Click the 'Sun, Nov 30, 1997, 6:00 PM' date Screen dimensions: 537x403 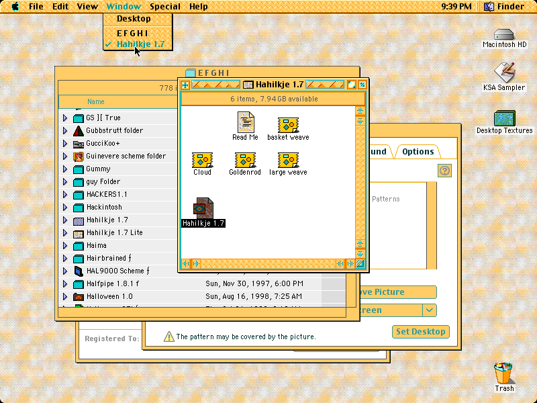(254, 284)
